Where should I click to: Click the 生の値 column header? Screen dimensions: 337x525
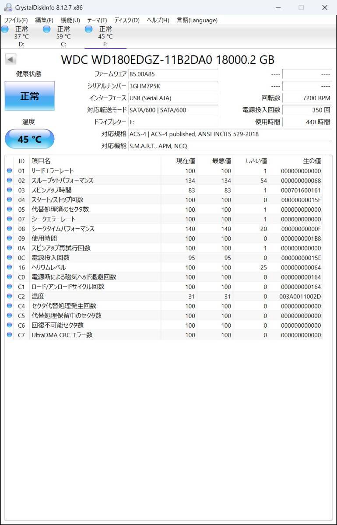click(x=295, y=161)
